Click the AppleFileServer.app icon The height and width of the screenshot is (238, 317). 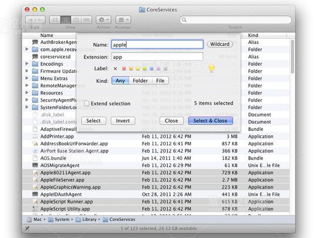35,180
